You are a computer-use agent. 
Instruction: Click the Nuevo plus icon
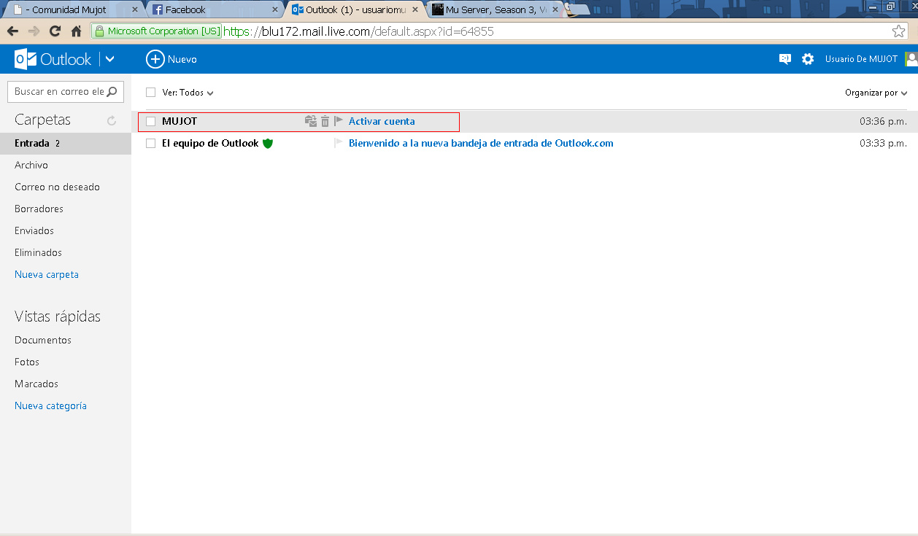(155, 59)
